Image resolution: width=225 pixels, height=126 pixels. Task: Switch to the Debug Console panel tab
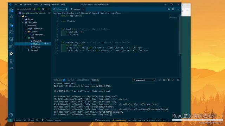click(83, 80)
